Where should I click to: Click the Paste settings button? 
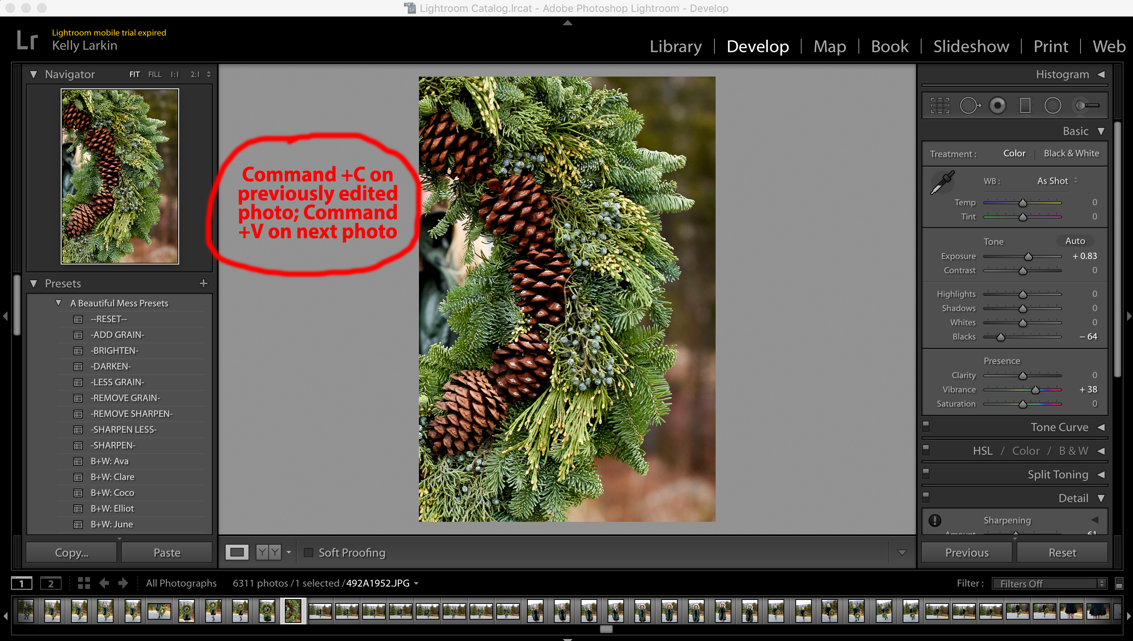click(x=166, y=553)
